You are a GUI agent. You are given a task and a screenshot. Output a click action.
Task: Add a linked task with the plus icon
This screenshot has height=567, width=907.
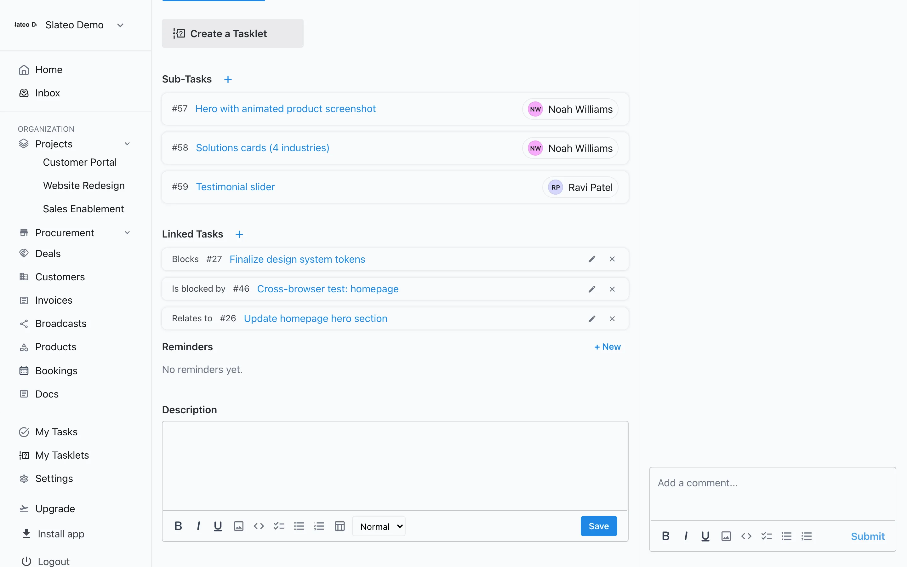pos(239,234)
